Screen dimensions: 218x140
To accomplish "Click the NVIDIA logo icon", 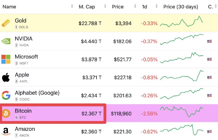I will [x=6, y=41].
